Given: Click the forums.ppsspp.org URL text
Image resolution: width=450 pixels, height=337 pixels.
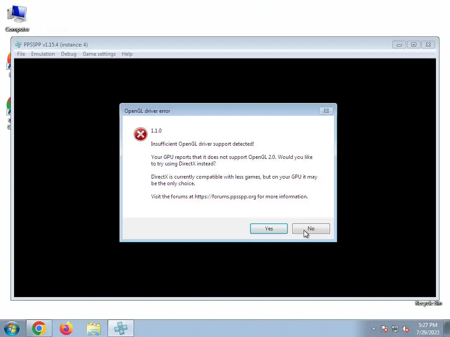Looking at the screenshot, I should 225,197.
